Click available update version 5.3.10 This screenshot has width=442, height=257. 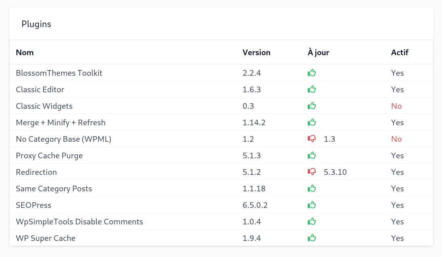(x=335, y=172)
